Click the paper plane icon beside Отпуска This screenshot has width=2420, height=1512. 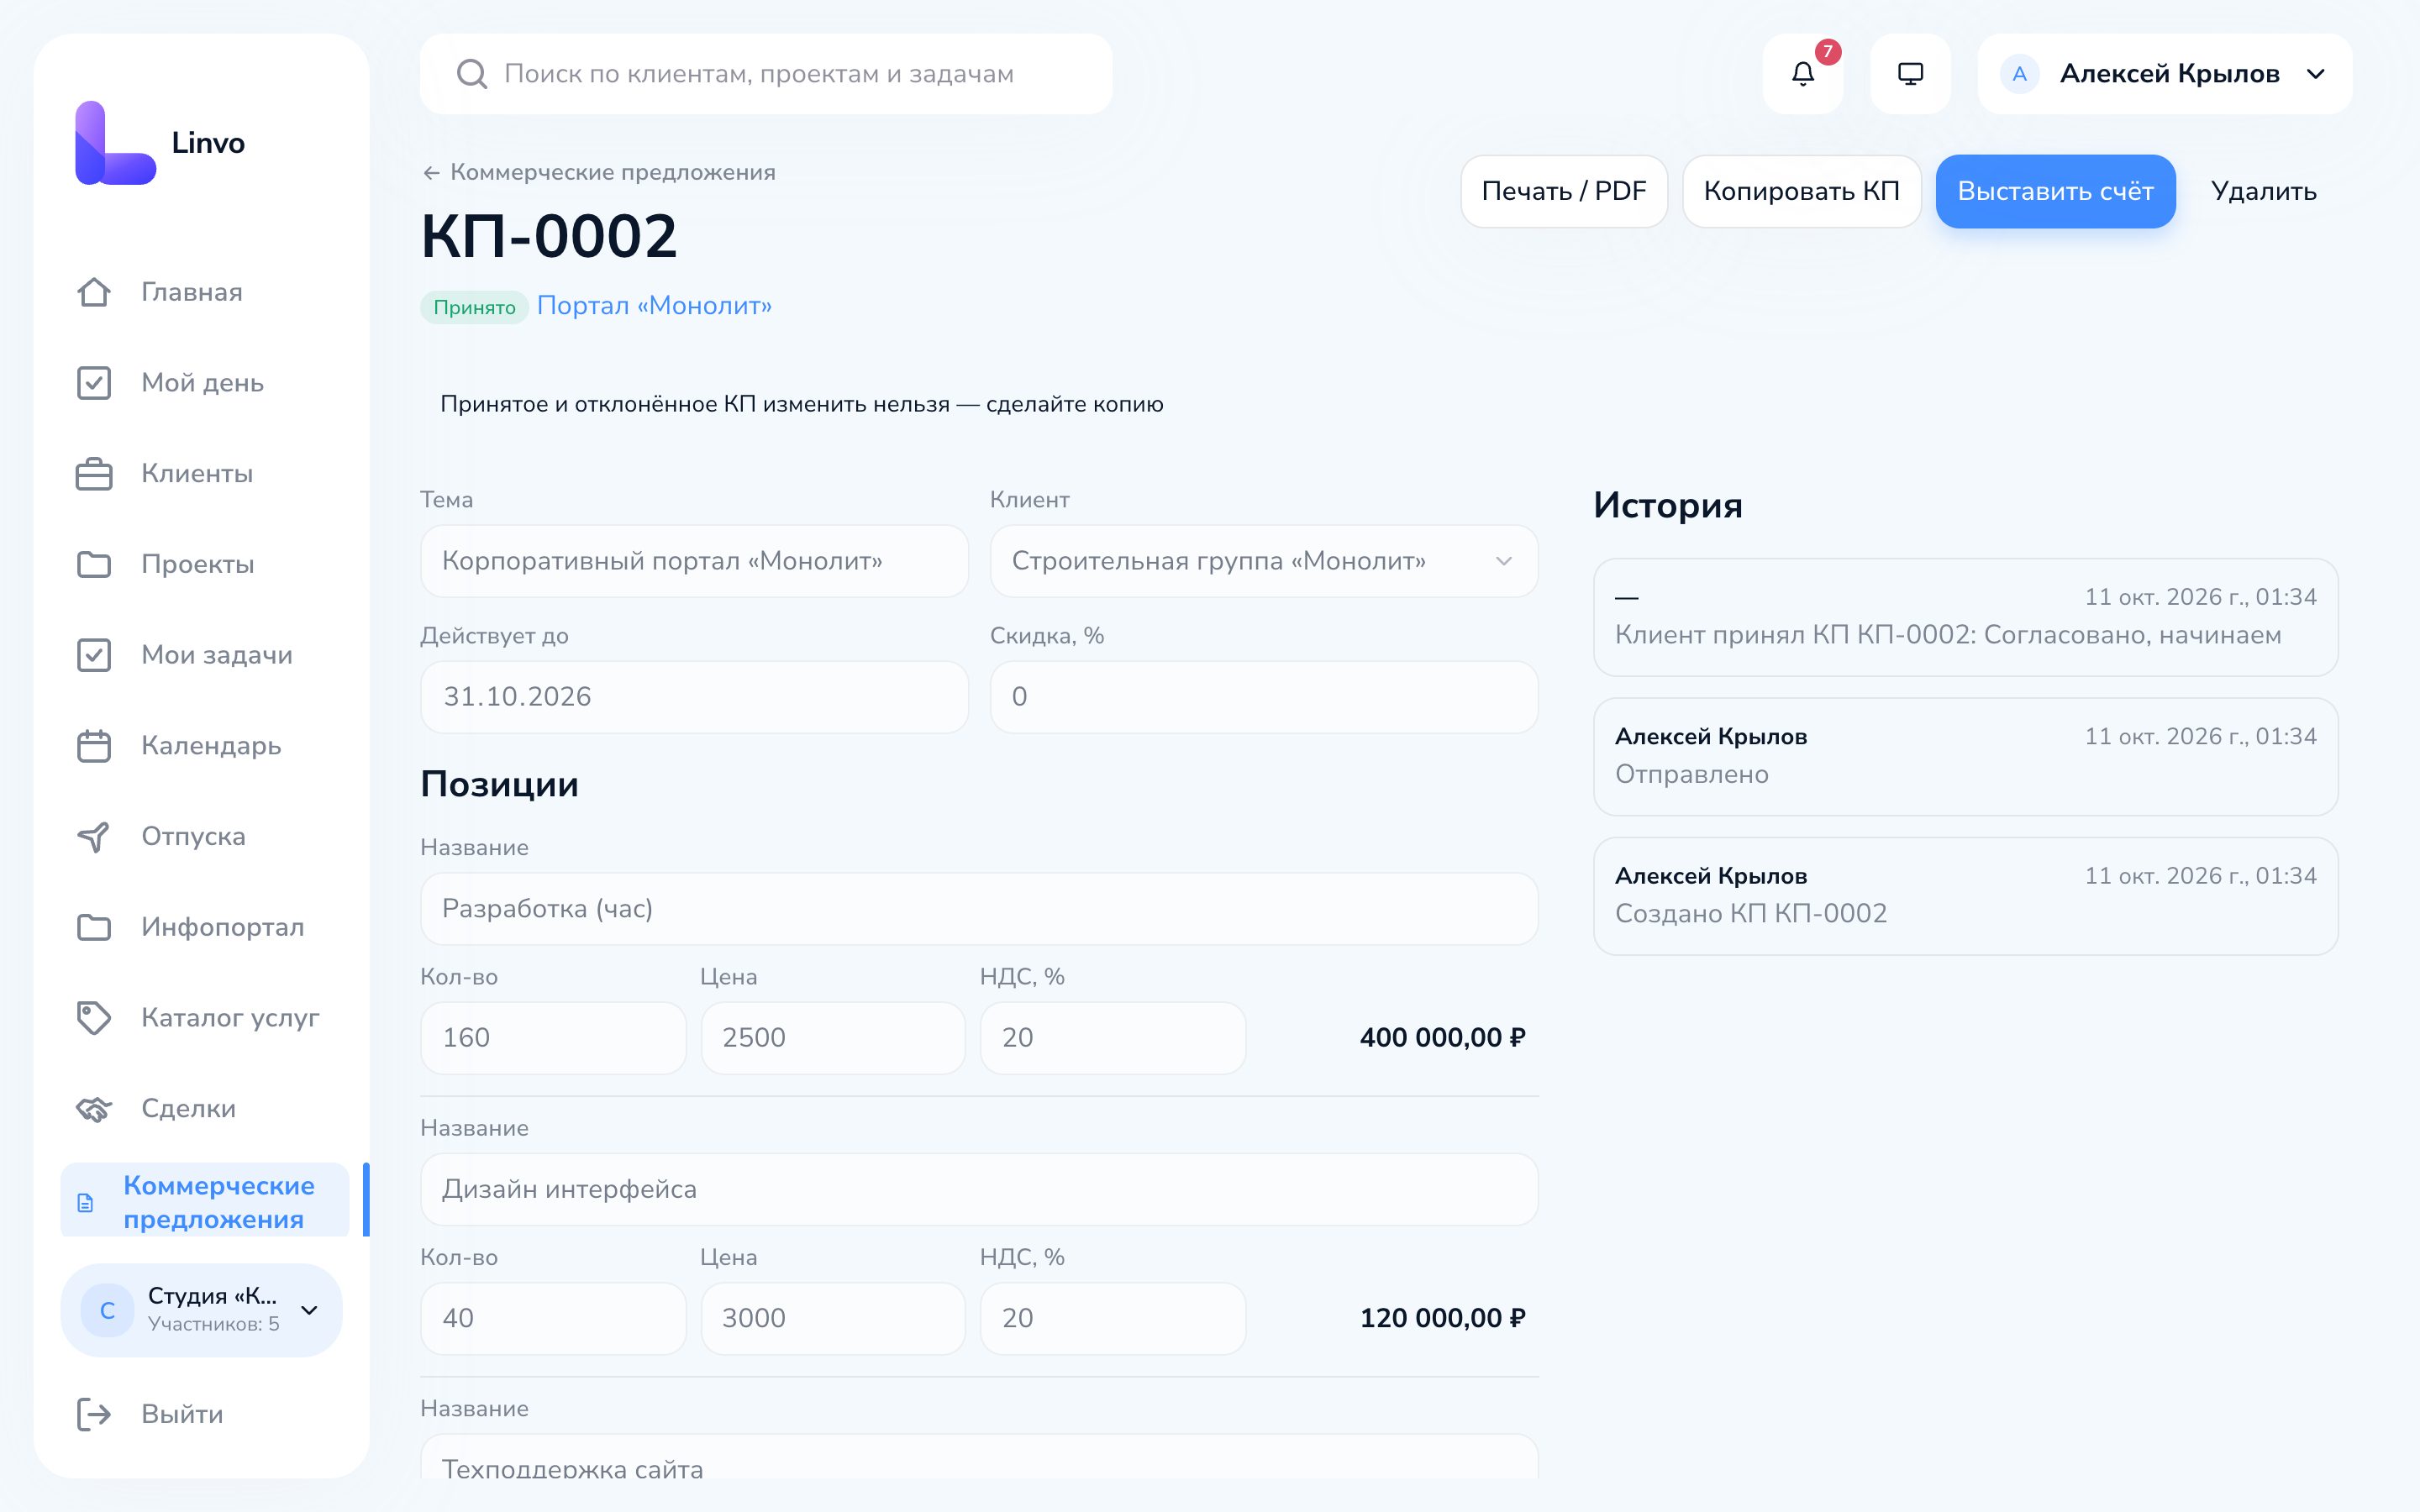coord(94,836)
